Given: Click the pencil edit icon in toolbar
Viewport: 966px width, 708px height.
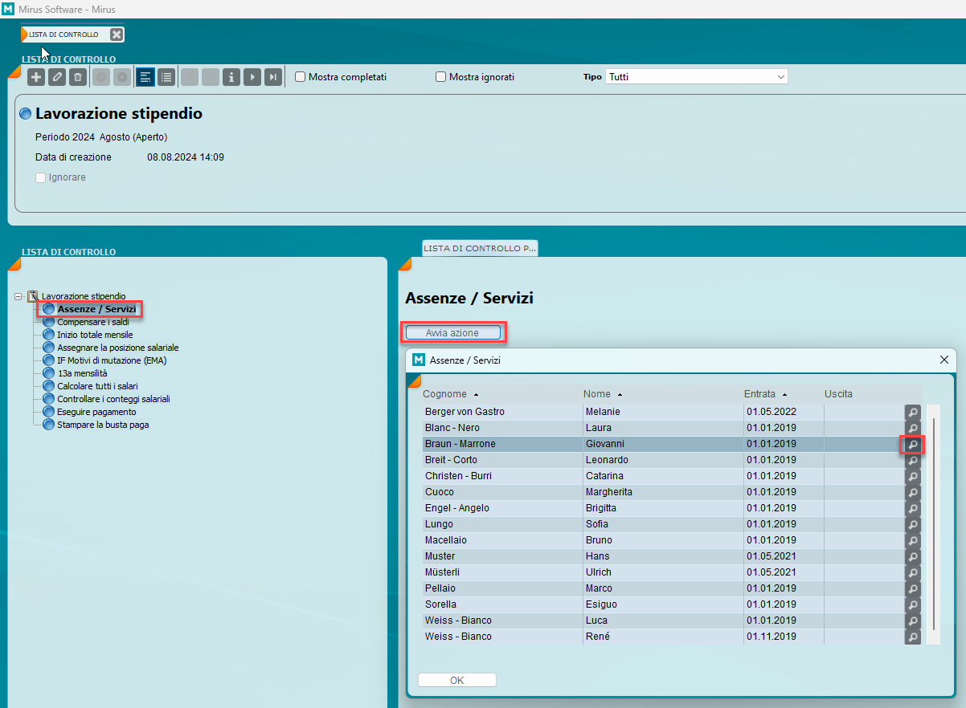Looking at the screenshot, I should tap(56, 77).
